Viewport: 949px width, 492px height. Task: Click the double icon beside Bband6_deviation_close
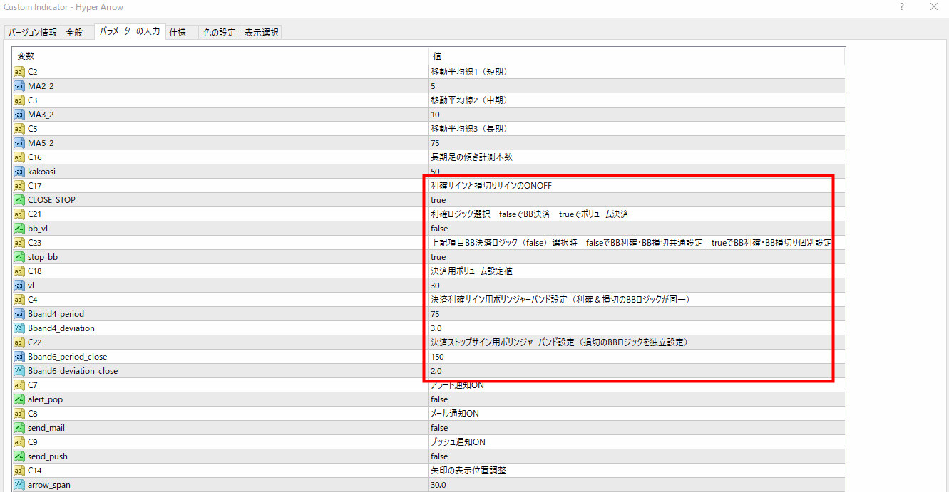tap(19, 370)
